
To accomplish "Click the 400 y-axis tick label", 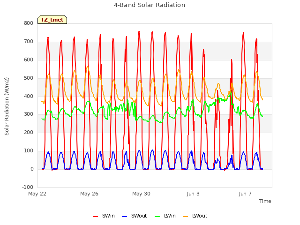I will click(x=29, y=96).
